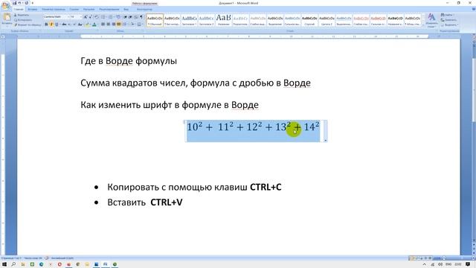Image resolution: width=476 pixels, height=268 pixels.
Task: Apply font color
Action: click(x=94, y=25)
